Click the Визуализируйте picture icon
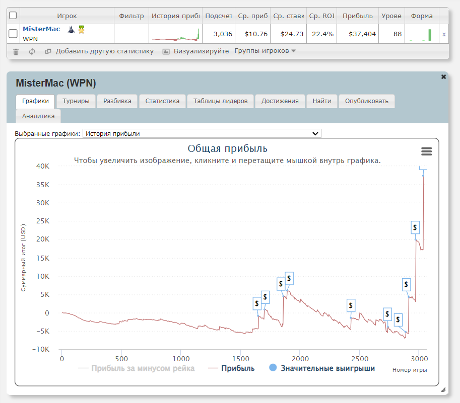Image resolution: width=460 pixels, height=403 pixels. coord(166,51)
